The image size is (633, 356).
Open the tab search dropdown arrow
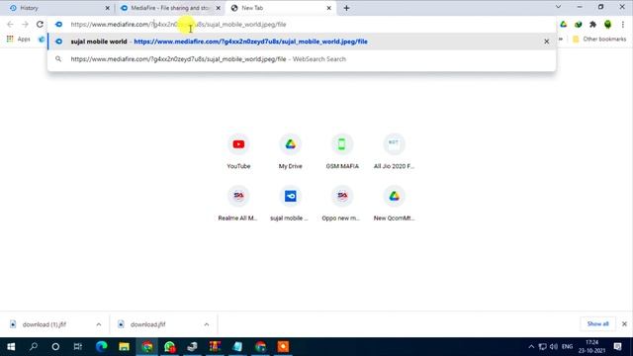point(558,7)
